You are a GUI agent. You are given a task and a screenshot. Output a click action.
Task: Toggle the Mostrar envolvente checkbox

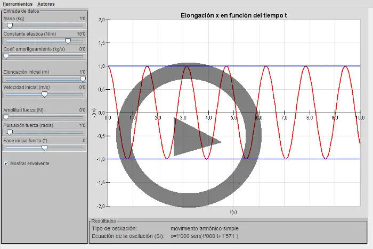tap(6, 164)
